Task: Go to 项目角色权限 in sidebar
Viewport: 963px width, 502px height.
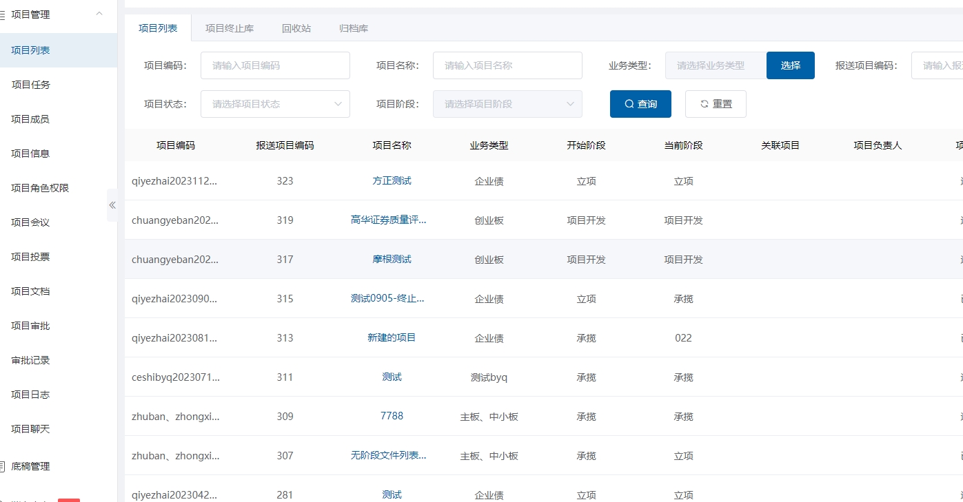Action: 59,188
